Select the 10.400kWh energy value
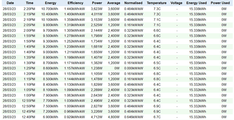 coord(50,14)
